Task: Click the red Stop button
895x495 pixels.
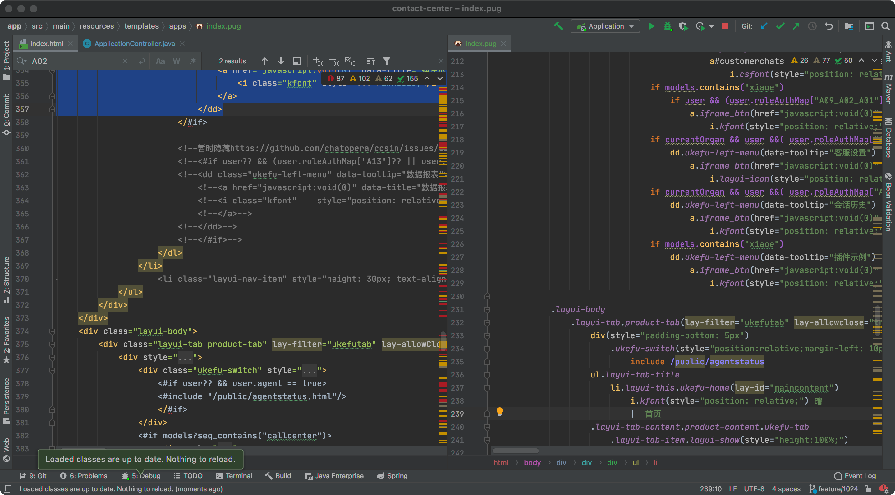Action: tap(725, 26)
